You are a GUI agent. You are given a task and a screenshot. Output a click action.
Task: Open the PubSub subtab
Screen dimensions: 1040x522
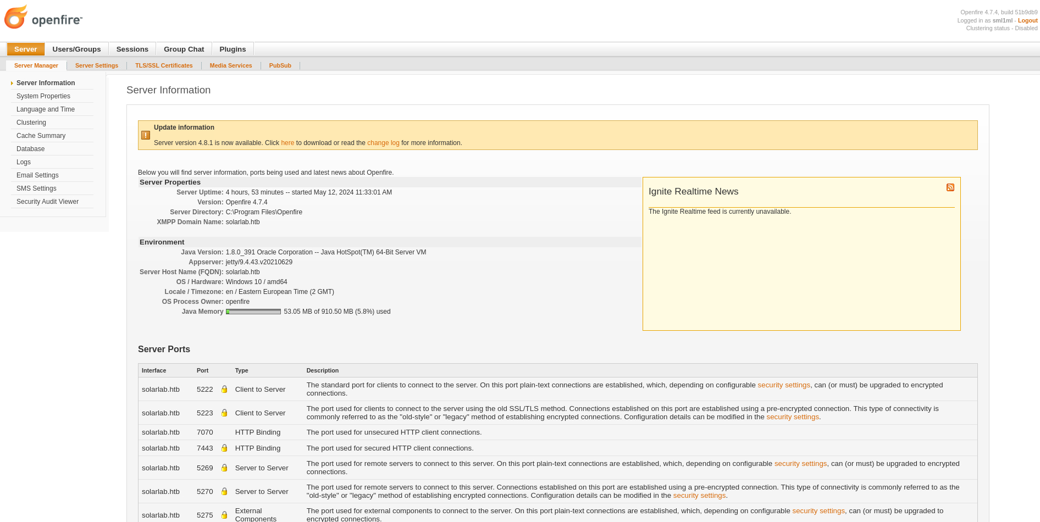click(x=280, y=65)
